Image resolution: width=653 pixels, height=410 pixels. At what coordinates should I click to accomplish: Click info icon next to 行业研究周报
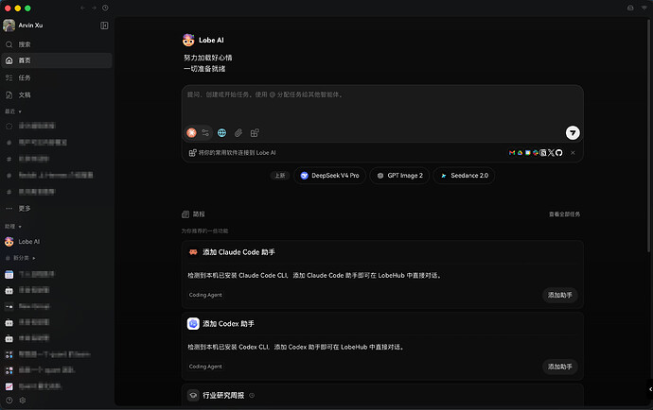coord(252,396)
